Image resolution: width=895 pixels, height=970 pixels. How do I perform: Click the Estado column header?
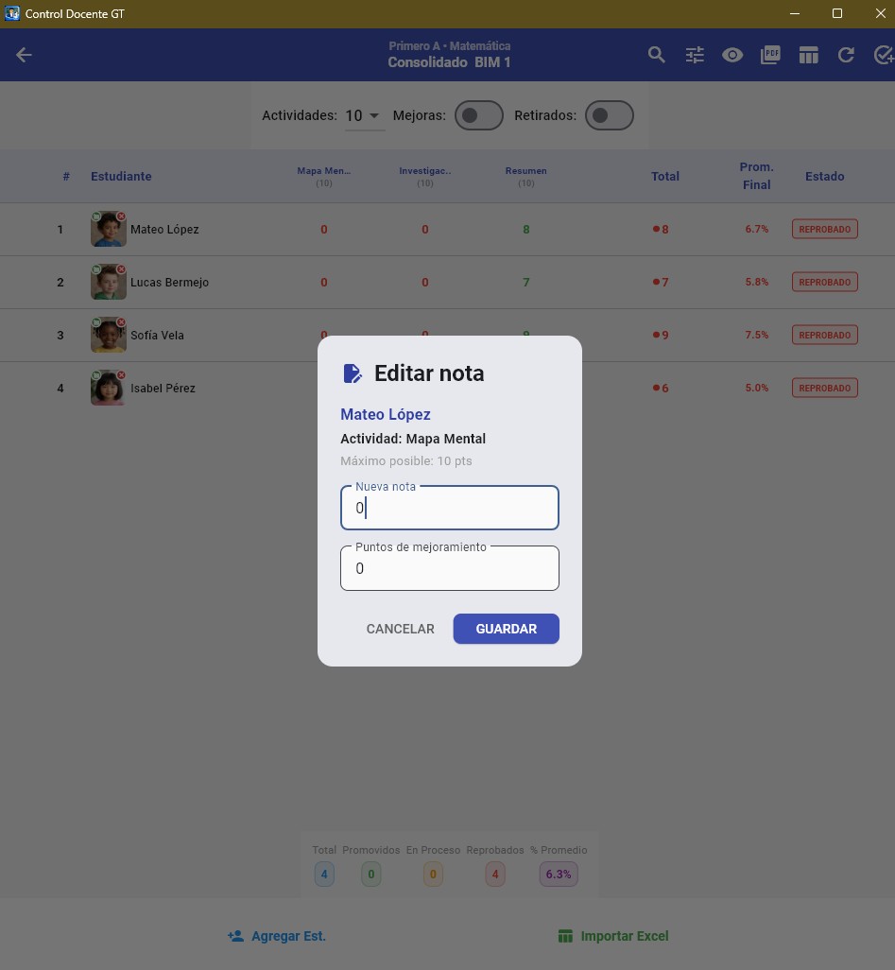point(824,176)
